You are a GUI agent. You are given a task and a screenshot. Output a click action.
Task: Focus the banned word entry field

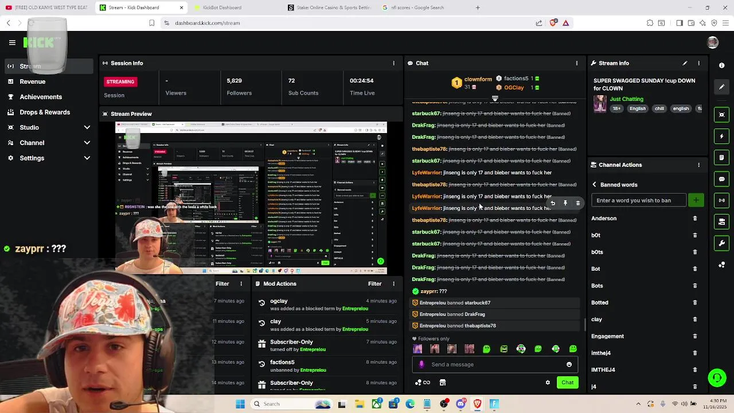point(638,200)
